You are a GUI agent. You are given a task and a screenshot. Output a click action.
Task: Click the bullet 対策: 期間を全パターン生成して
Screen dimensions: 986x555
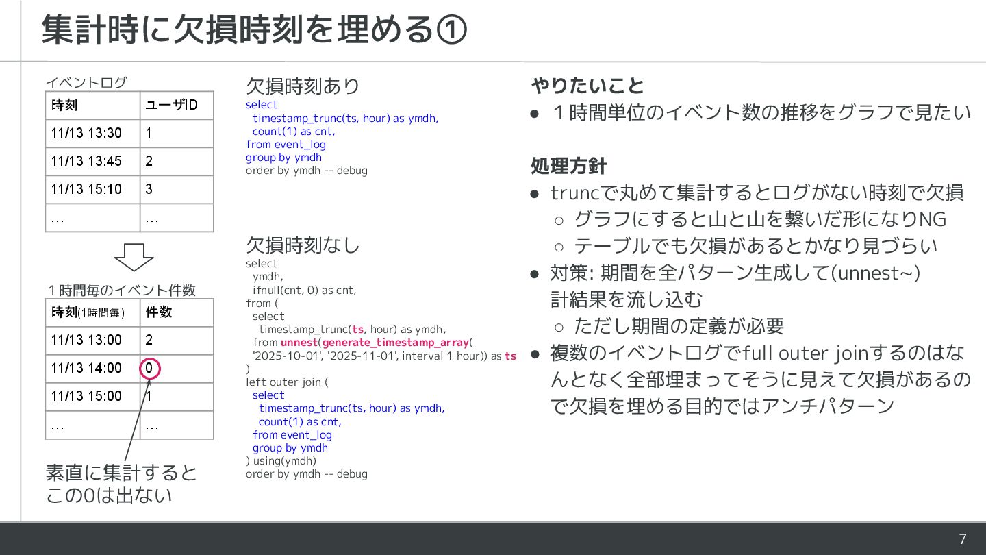click(735, 286)
